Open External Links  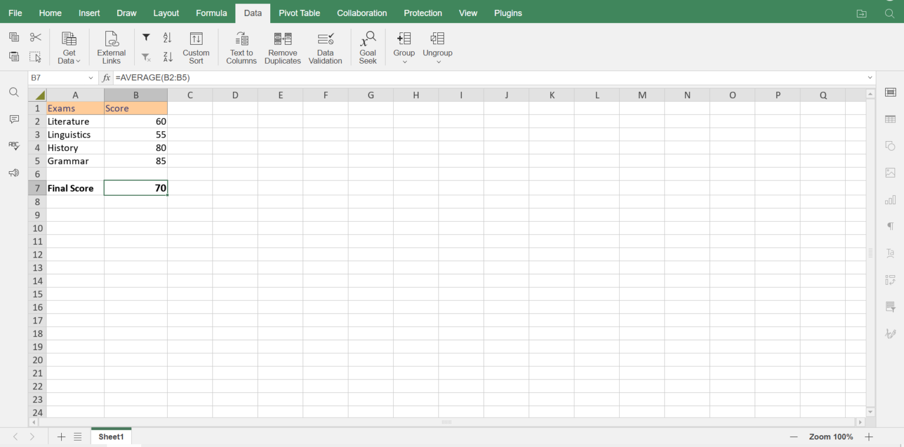click(x=111, y=48)
